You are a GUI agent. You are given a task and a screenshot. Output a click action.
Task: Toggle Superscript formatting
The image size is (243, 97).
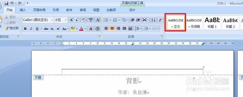pyautogui.click(x=58, y=29)
